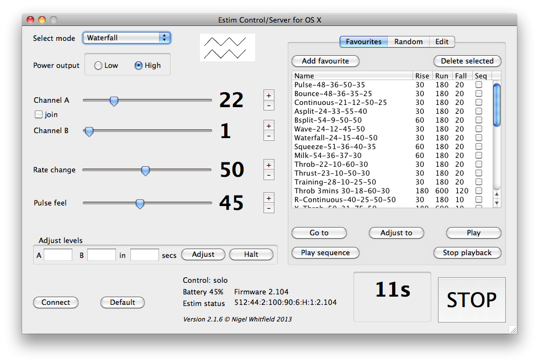Viewport: 539px width, 364px height.
Task: Check the Seq box for Pulse-48-36-50-35
Action: 478,85
